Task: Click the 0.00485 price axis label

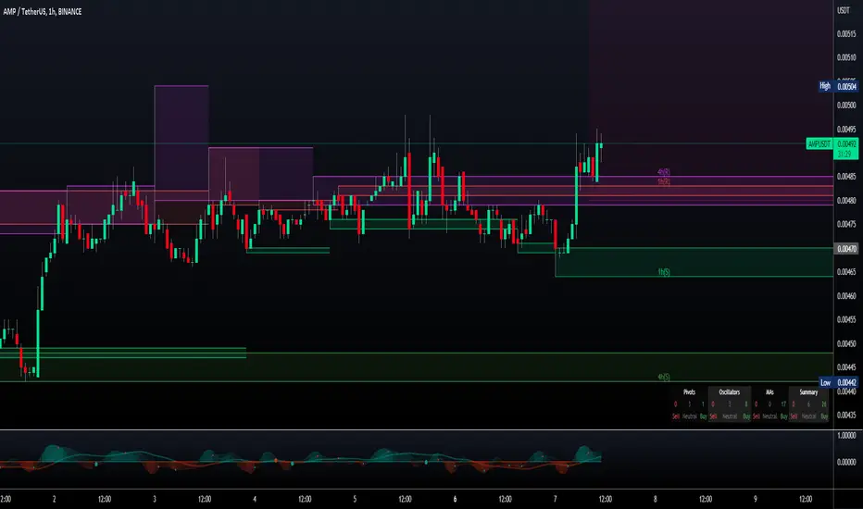Action: 846,177
